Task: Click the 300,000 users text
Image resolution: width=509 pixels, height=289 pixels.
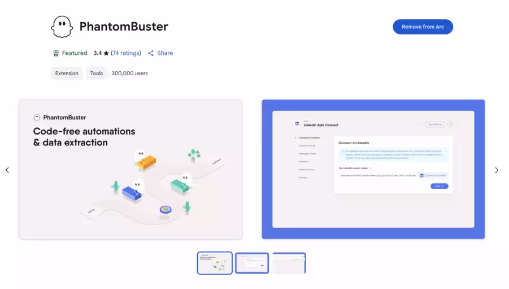Action: point(129,73)
